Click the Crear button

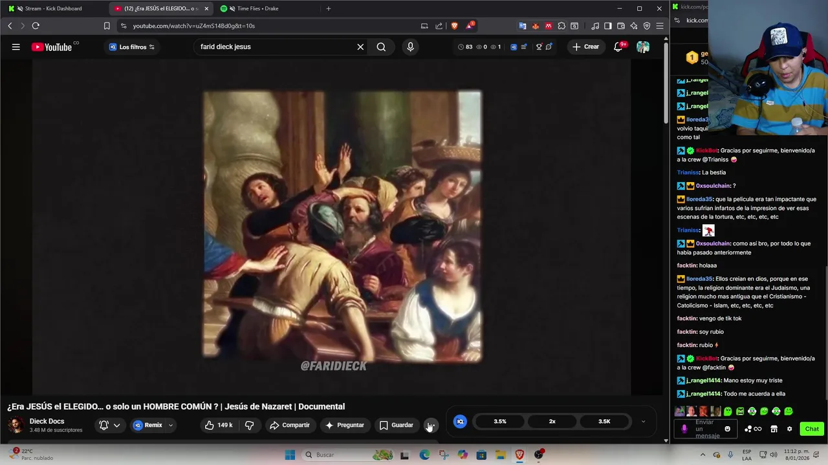(x=585, y=46)
